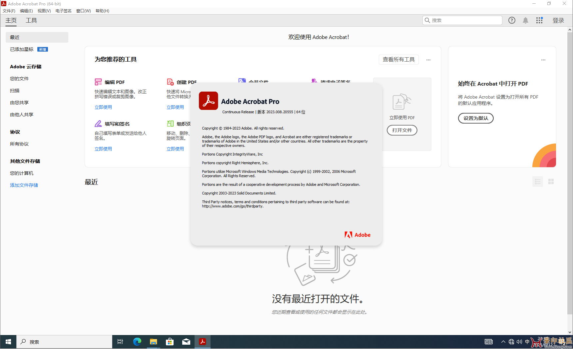Screen dimensions: 573x349
Task: Click 查看所有工具 button
Action: tap(398, 60)
